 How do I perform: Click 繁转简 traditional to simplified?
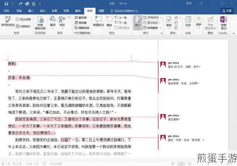[81, 18]
